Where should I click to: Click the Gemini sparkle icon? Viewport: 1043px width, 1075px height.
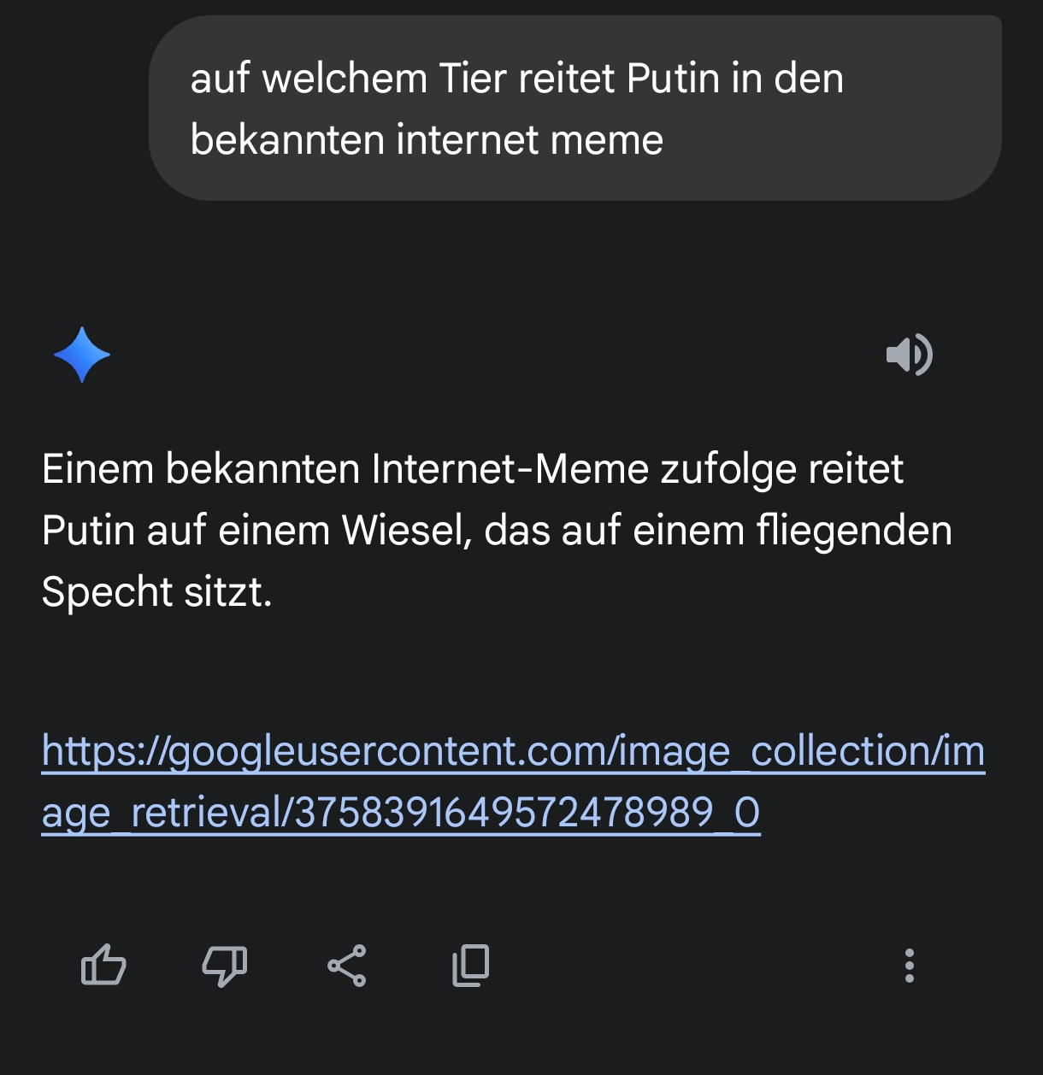click(82, 355)
